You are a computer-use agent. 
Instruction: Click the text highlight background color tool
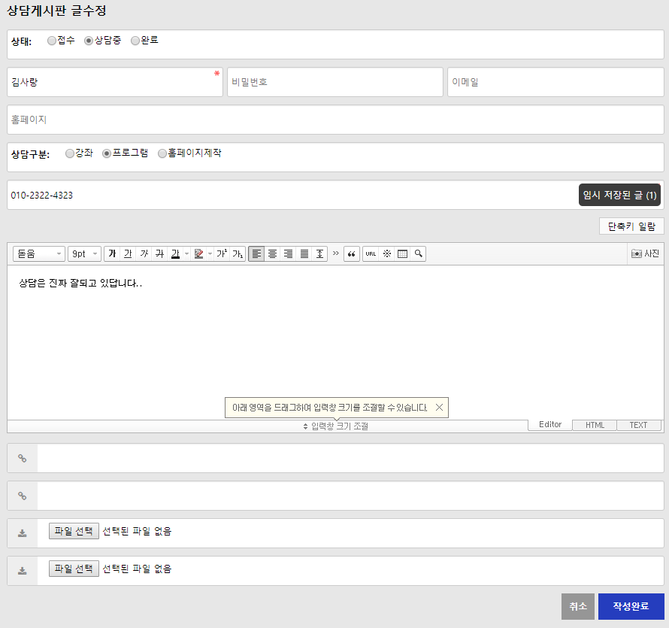(x=198, y=254)
